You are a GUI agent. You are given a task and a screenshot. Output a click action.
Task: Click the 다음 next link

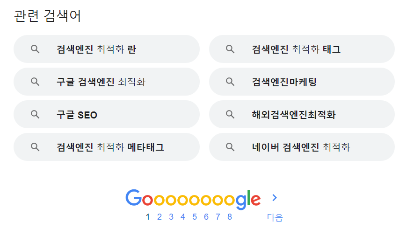pyautogui.click(x=275, y=217)
